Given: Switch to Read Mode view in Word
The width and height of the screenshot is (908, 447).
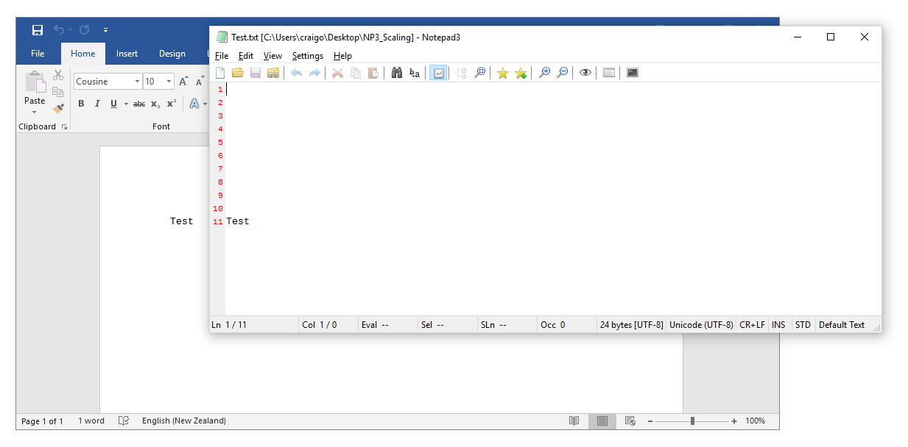Looking at the screenshot, I should [x=574, y=421].
